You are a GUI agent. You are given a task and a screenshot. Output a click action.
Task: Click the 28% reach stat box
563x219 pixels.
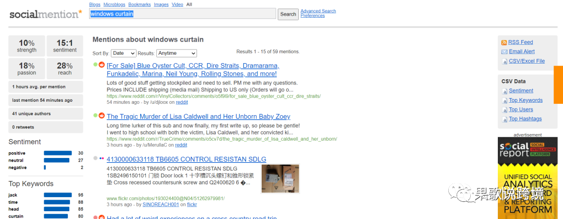pos(65,69)
